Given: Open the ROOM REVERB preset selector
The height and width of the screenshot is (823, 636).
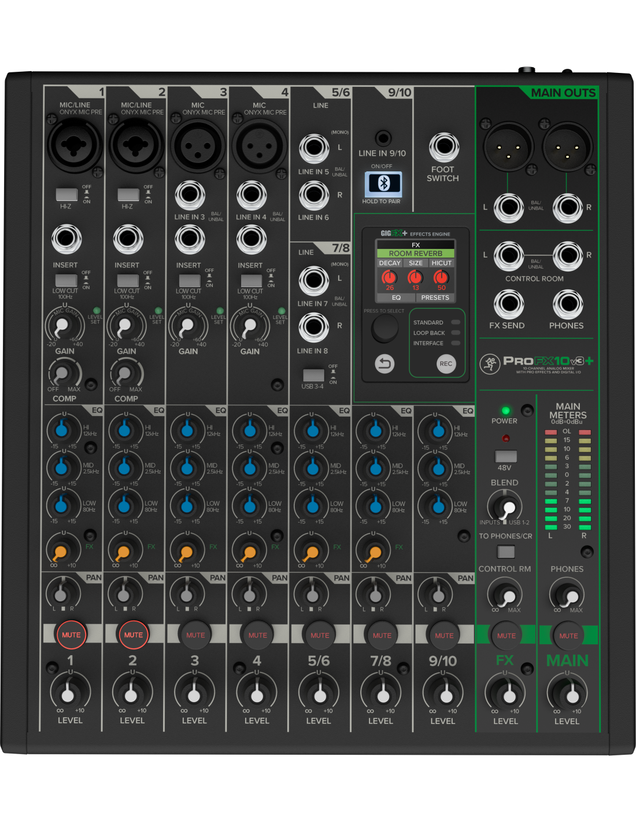Looking at the screenshot, I should coord(415,253).
